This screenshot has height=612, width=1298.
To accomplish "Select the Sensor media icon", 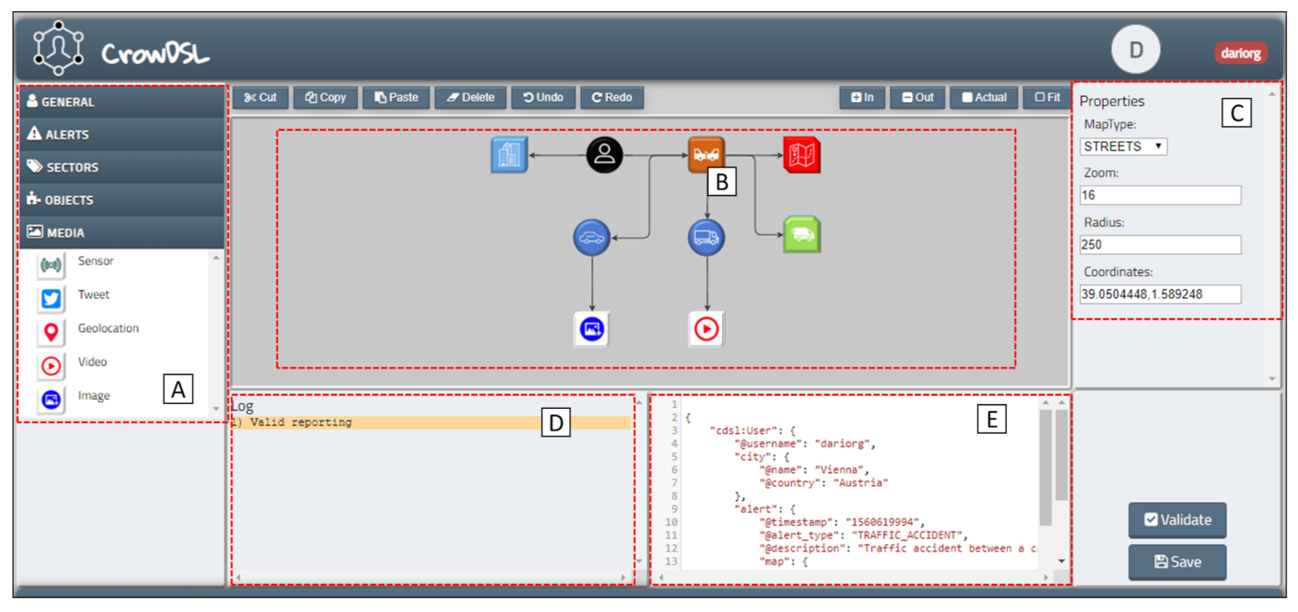I will (x=51, y=265).
